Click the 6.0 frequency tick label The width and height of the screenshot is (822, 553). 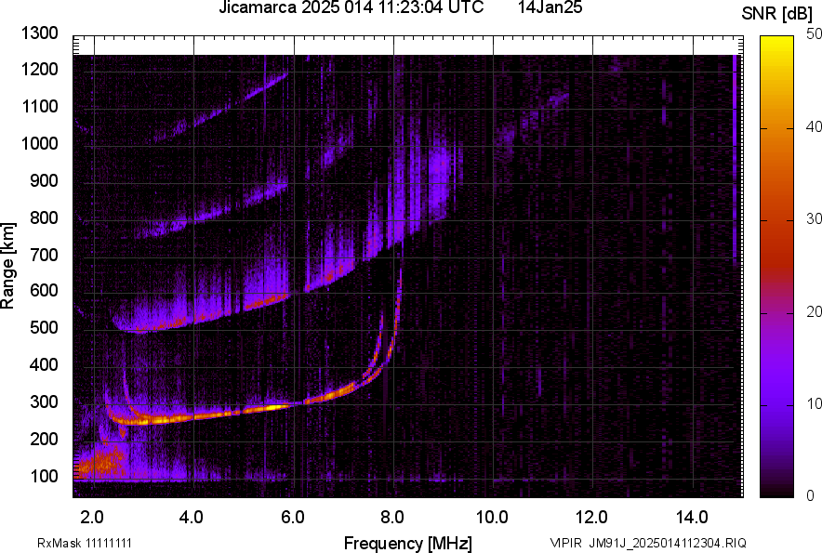(293, 518)
